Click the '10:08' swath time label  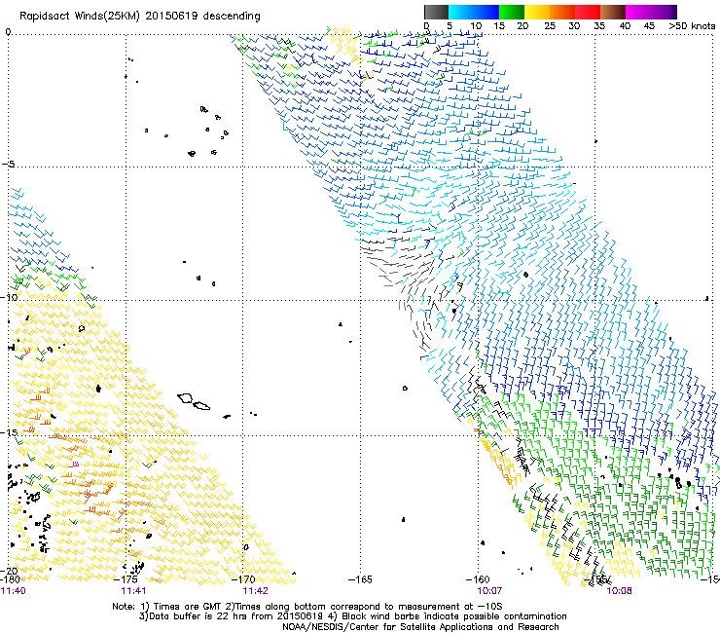[619, 591]
